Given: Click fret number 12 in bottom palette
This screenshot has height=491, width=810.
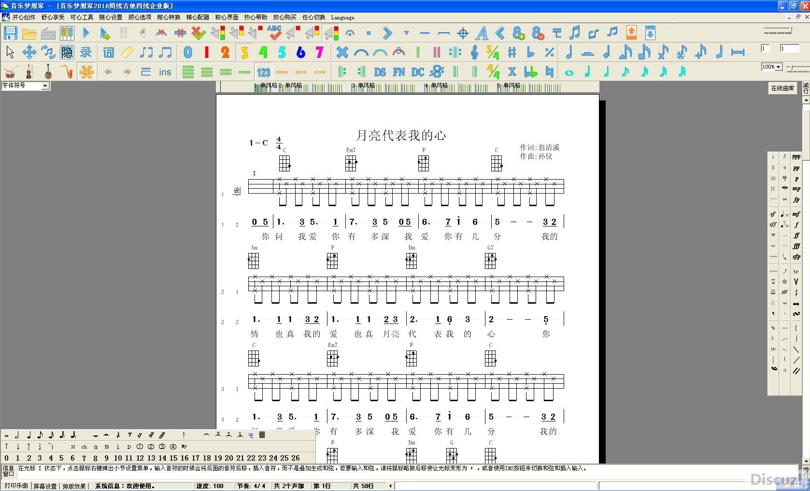Looking at the screenshot, I should pyautogui.click(x=140, y=458).
